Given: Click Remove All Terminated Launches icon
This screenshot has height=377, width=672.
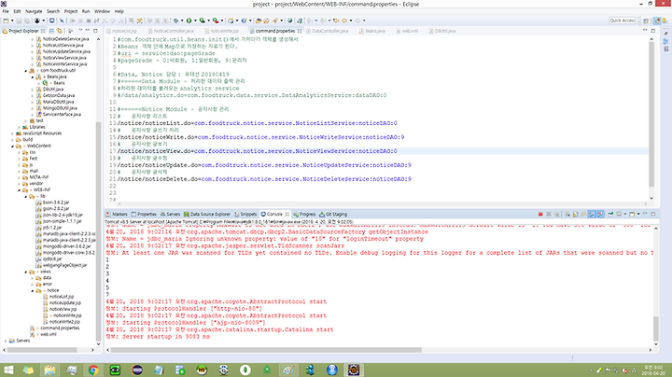Looking at the screenshot, I should click(x=556, y=214).
